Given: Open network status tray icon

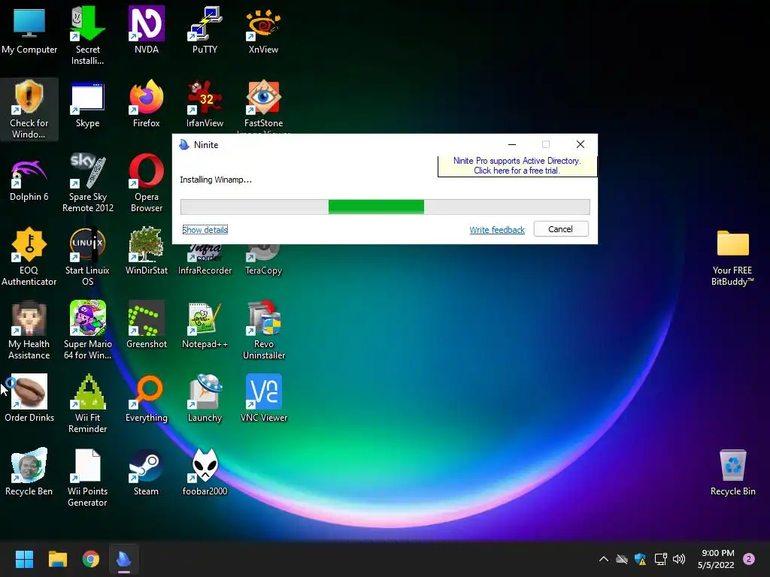Looking at the screenshot, I should tap(660, 559).
